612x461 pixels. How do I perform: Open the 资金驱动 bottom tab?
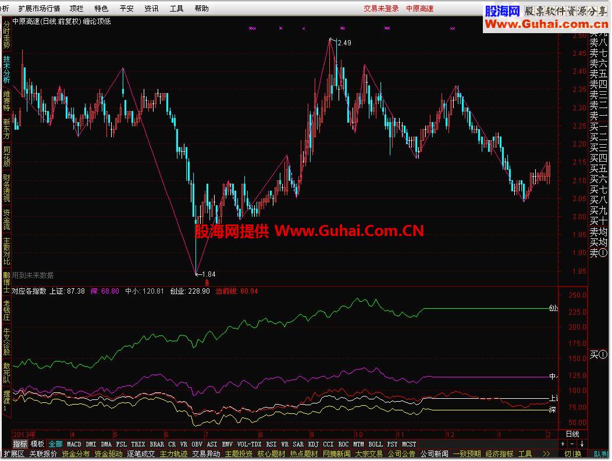[109, 454]
